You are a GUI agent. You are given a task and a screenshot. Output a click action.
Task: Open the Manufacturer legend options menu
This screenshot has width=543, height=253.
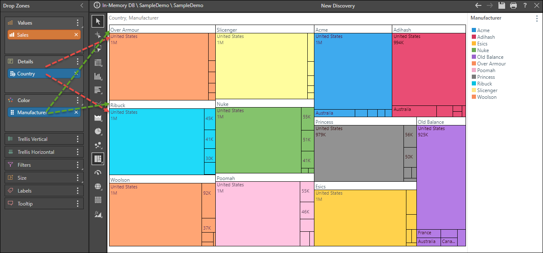pyautogui.click(x=537, y=18)
